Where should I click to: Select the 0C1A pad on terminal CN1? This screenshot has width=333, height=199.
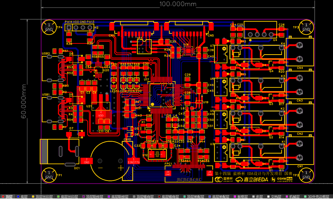(299, 158)
